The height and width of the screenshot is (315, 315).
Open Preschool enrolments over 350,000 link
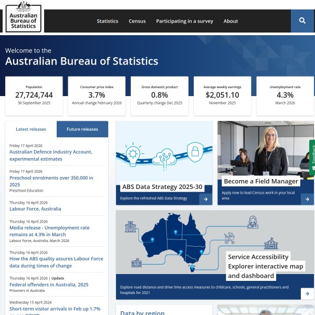coord(51,181)
